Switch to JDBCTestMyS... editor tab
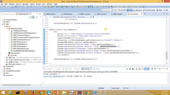 coord(50,14)
